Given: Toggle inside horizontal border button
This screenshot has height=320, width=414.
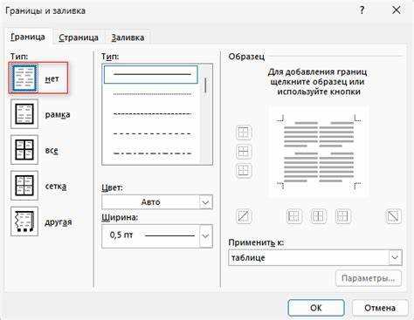Looking at the screenshot, I should click(244, 152).
